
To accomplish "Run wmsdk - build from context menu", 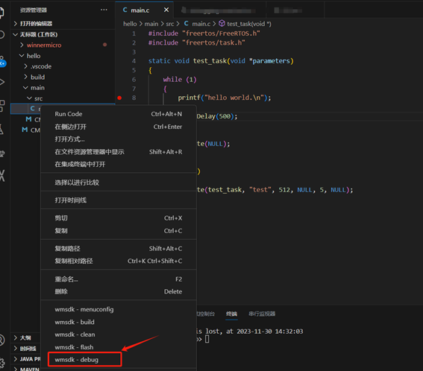I will point(118,322).
